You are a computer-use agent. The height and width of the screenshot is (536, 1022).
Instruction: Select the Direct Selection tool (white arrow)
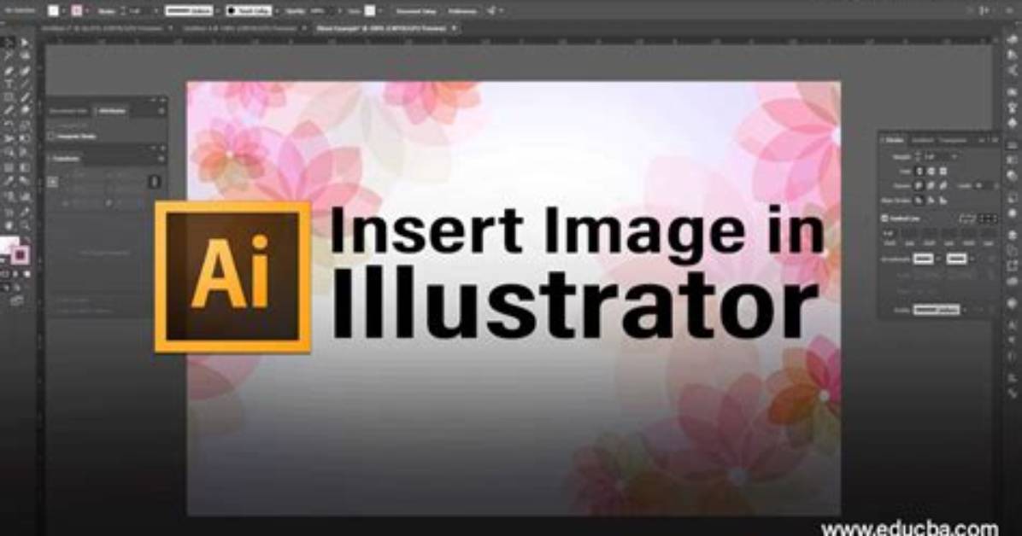[25, 43]
